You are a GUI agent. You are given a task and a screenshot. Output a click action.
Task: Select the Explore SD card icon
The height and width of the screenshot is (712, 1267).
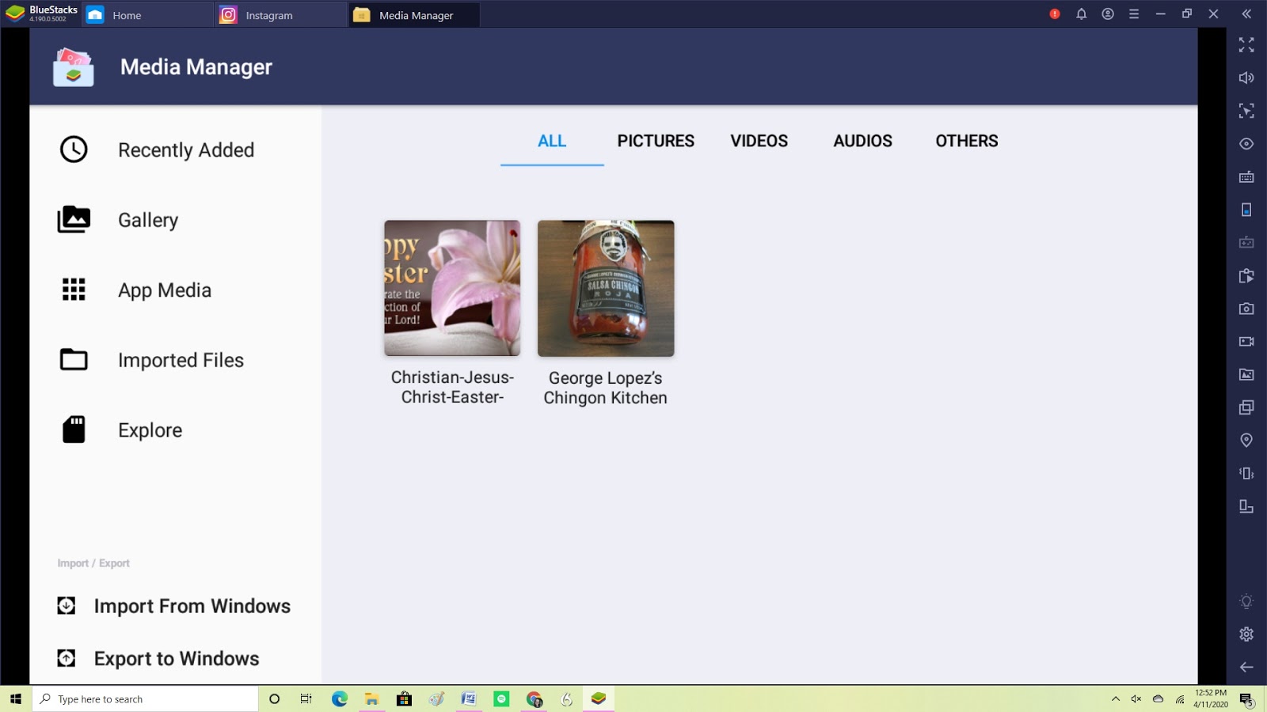[74, 430]
